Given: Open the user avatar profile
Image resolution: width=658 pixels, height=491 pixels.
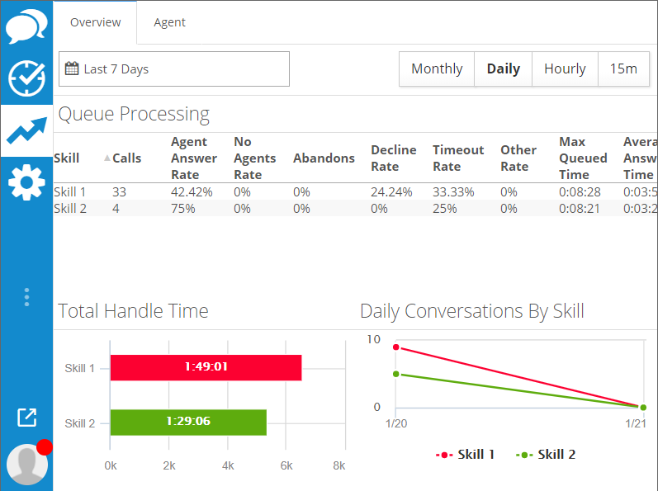Looking at the screenshot, I should [x=26, y=464].
